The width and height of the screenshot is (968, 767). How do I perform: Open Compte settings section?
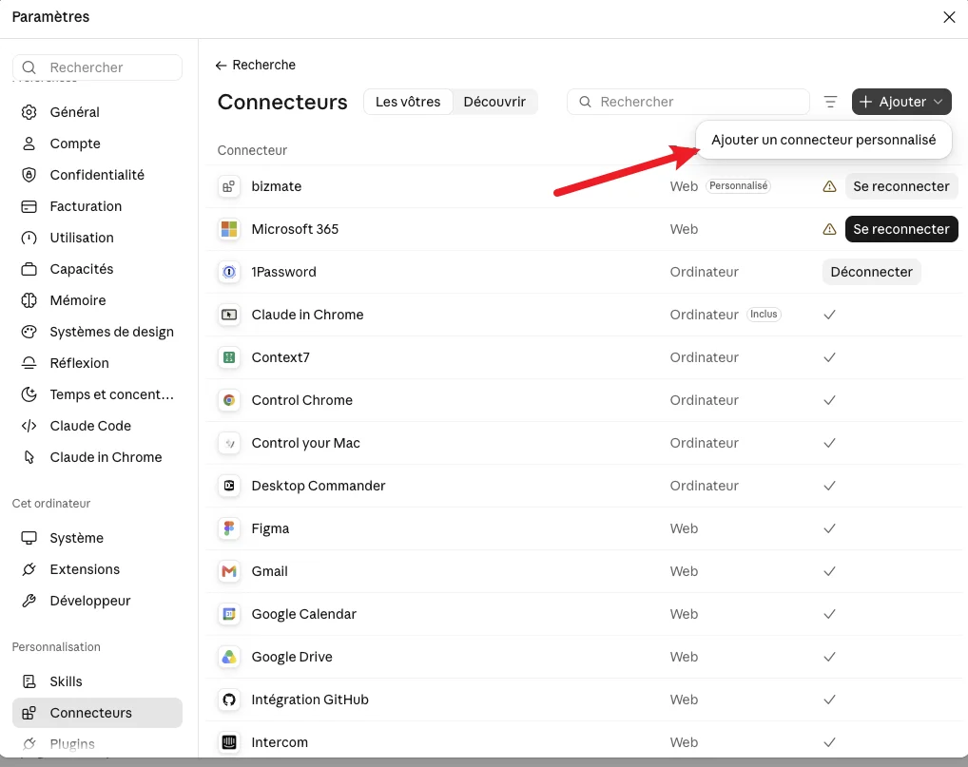point(97,144)
